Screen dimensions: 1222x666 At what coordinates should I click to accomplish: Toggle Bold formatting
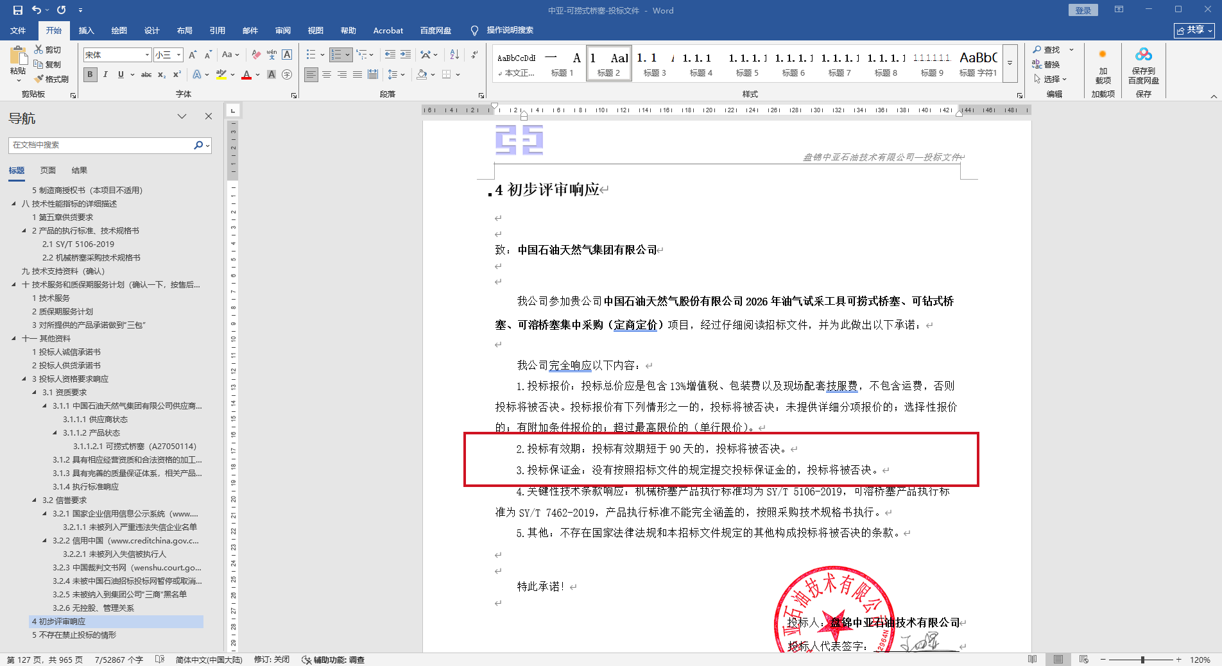coord(90,75)
